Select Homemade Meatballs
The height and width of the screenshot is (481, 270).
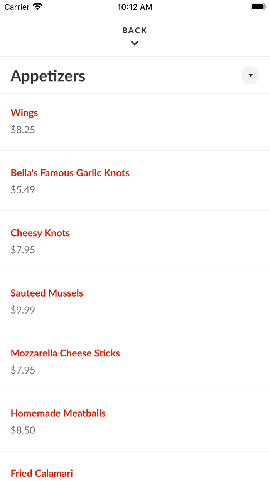tap(58, 413)
